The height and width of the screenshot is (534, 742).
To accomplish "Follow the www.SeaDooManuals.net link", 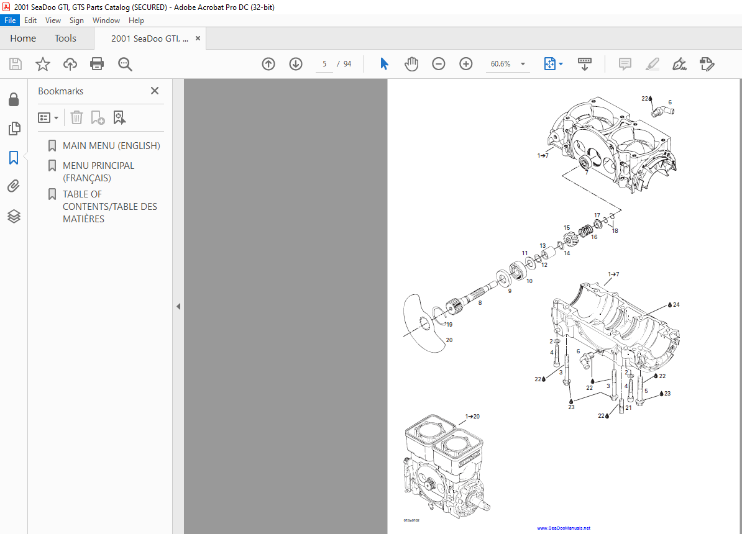I will pyautogui.click(x=564, y=528).
